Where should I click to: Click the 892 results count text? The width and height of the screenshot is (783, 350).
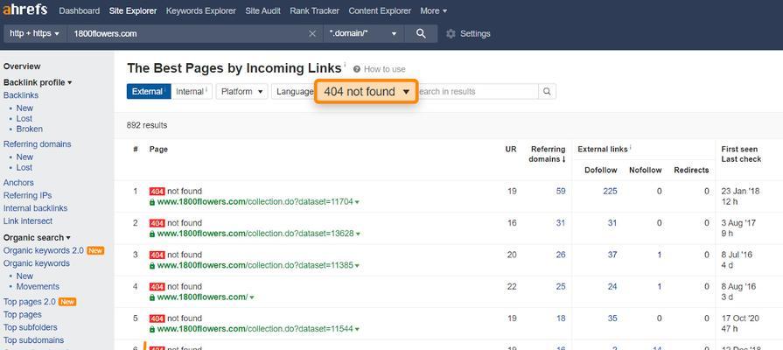coord(147,125)
